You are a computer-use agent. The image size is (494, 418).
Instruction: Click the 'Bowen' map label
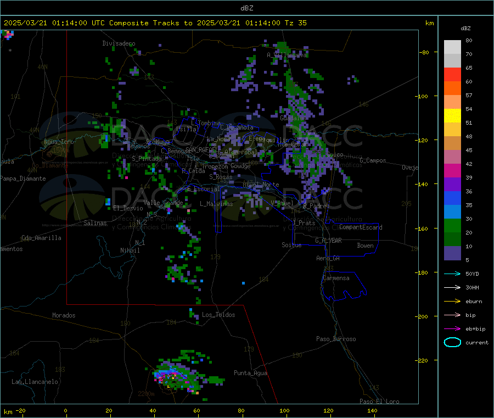click(x=365, y=246)
